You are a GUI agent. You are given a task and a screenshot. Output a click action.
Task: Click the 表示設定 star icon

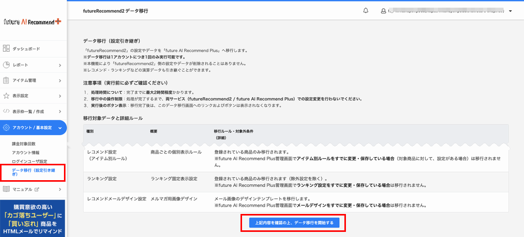(6, 96)
